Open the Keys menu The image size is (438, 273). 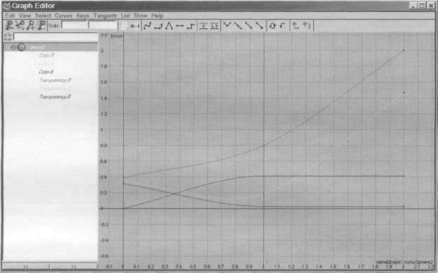pos(83,15)
